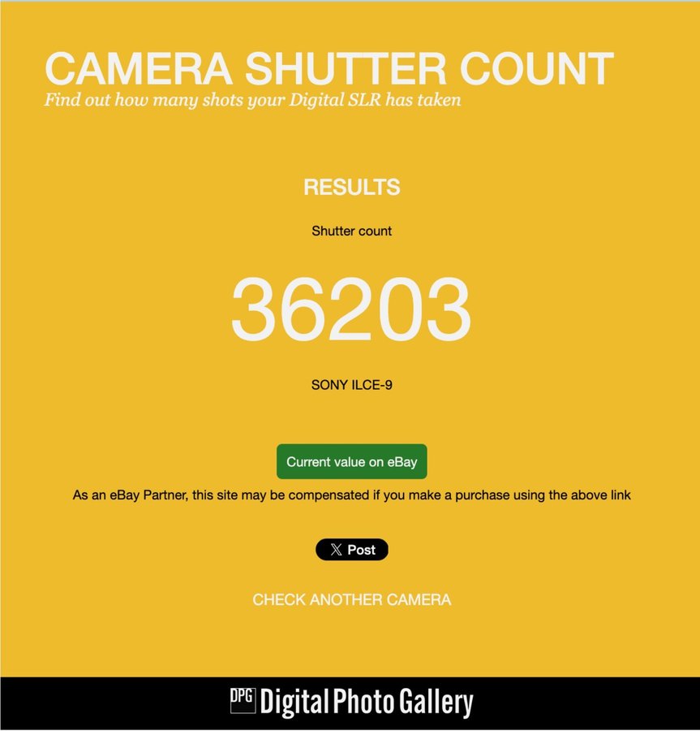Screen dimensions: 700x731
Task: Click the CAMERA SHUTTER COUNT main title
Action: (x=329, y=68)
